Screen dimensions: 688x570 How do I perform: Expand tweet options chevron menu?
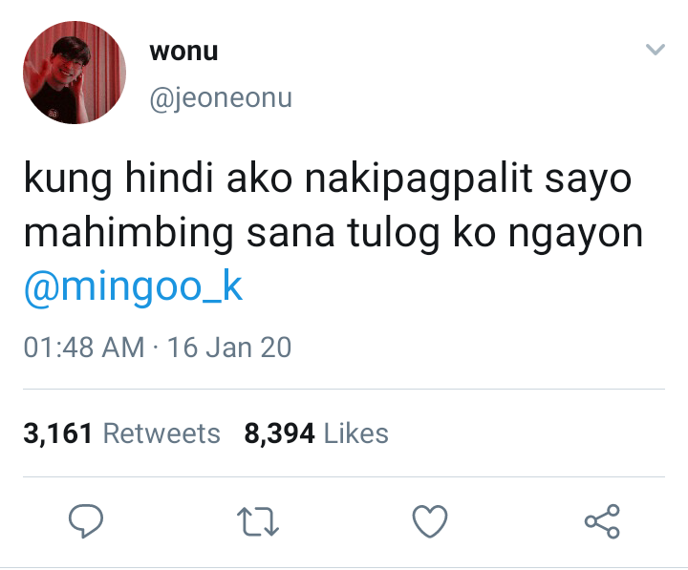(656, 49)
